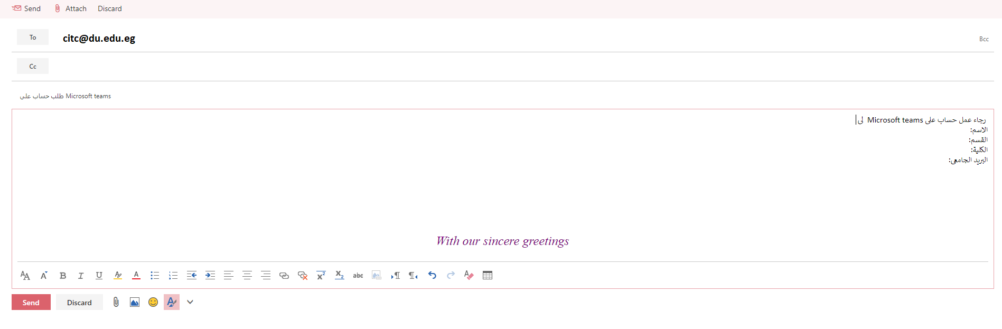1002x329 pixels.
Task: Click the bottom Discard button
Action: (x=79, y=302)
